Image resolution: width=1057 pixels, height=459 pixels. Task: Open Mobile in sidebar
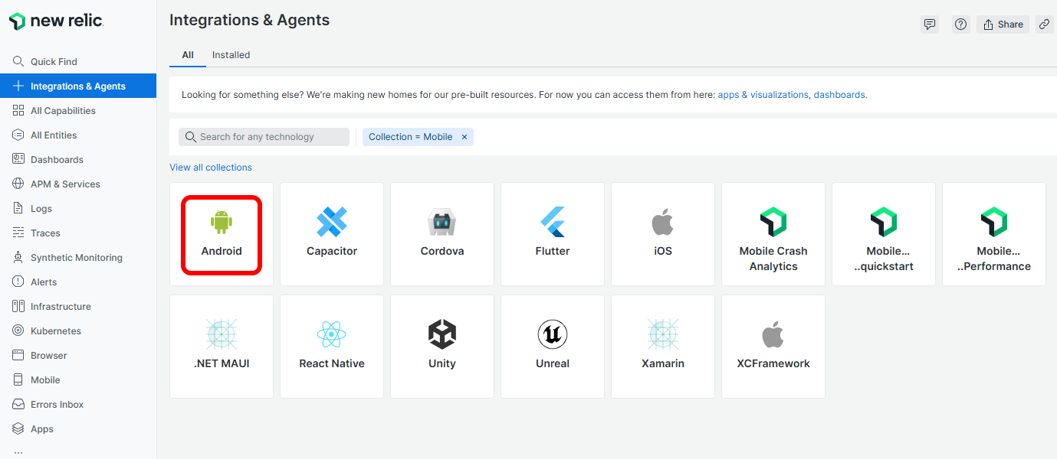coord(78,379)
